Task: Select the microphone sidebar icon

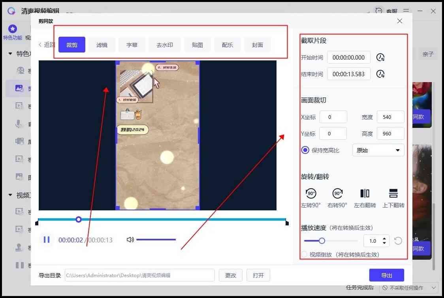Action: 19,124
